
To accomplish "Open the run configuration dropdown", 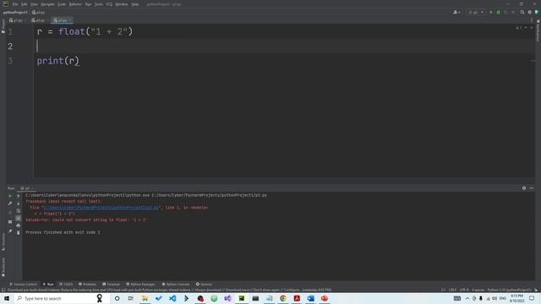I will (x=476, y=12).
